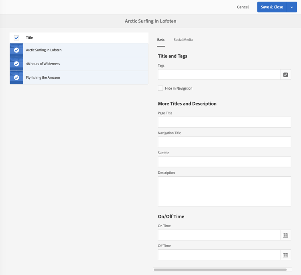This screenshot has width=301, height=275.
Task: Toggle the select-all Title checkbox
Action: point(16,38)
